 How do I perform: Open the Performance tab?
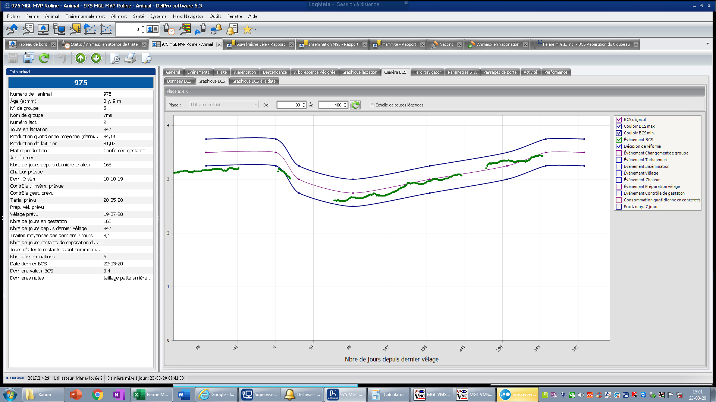tap(556, 72)
